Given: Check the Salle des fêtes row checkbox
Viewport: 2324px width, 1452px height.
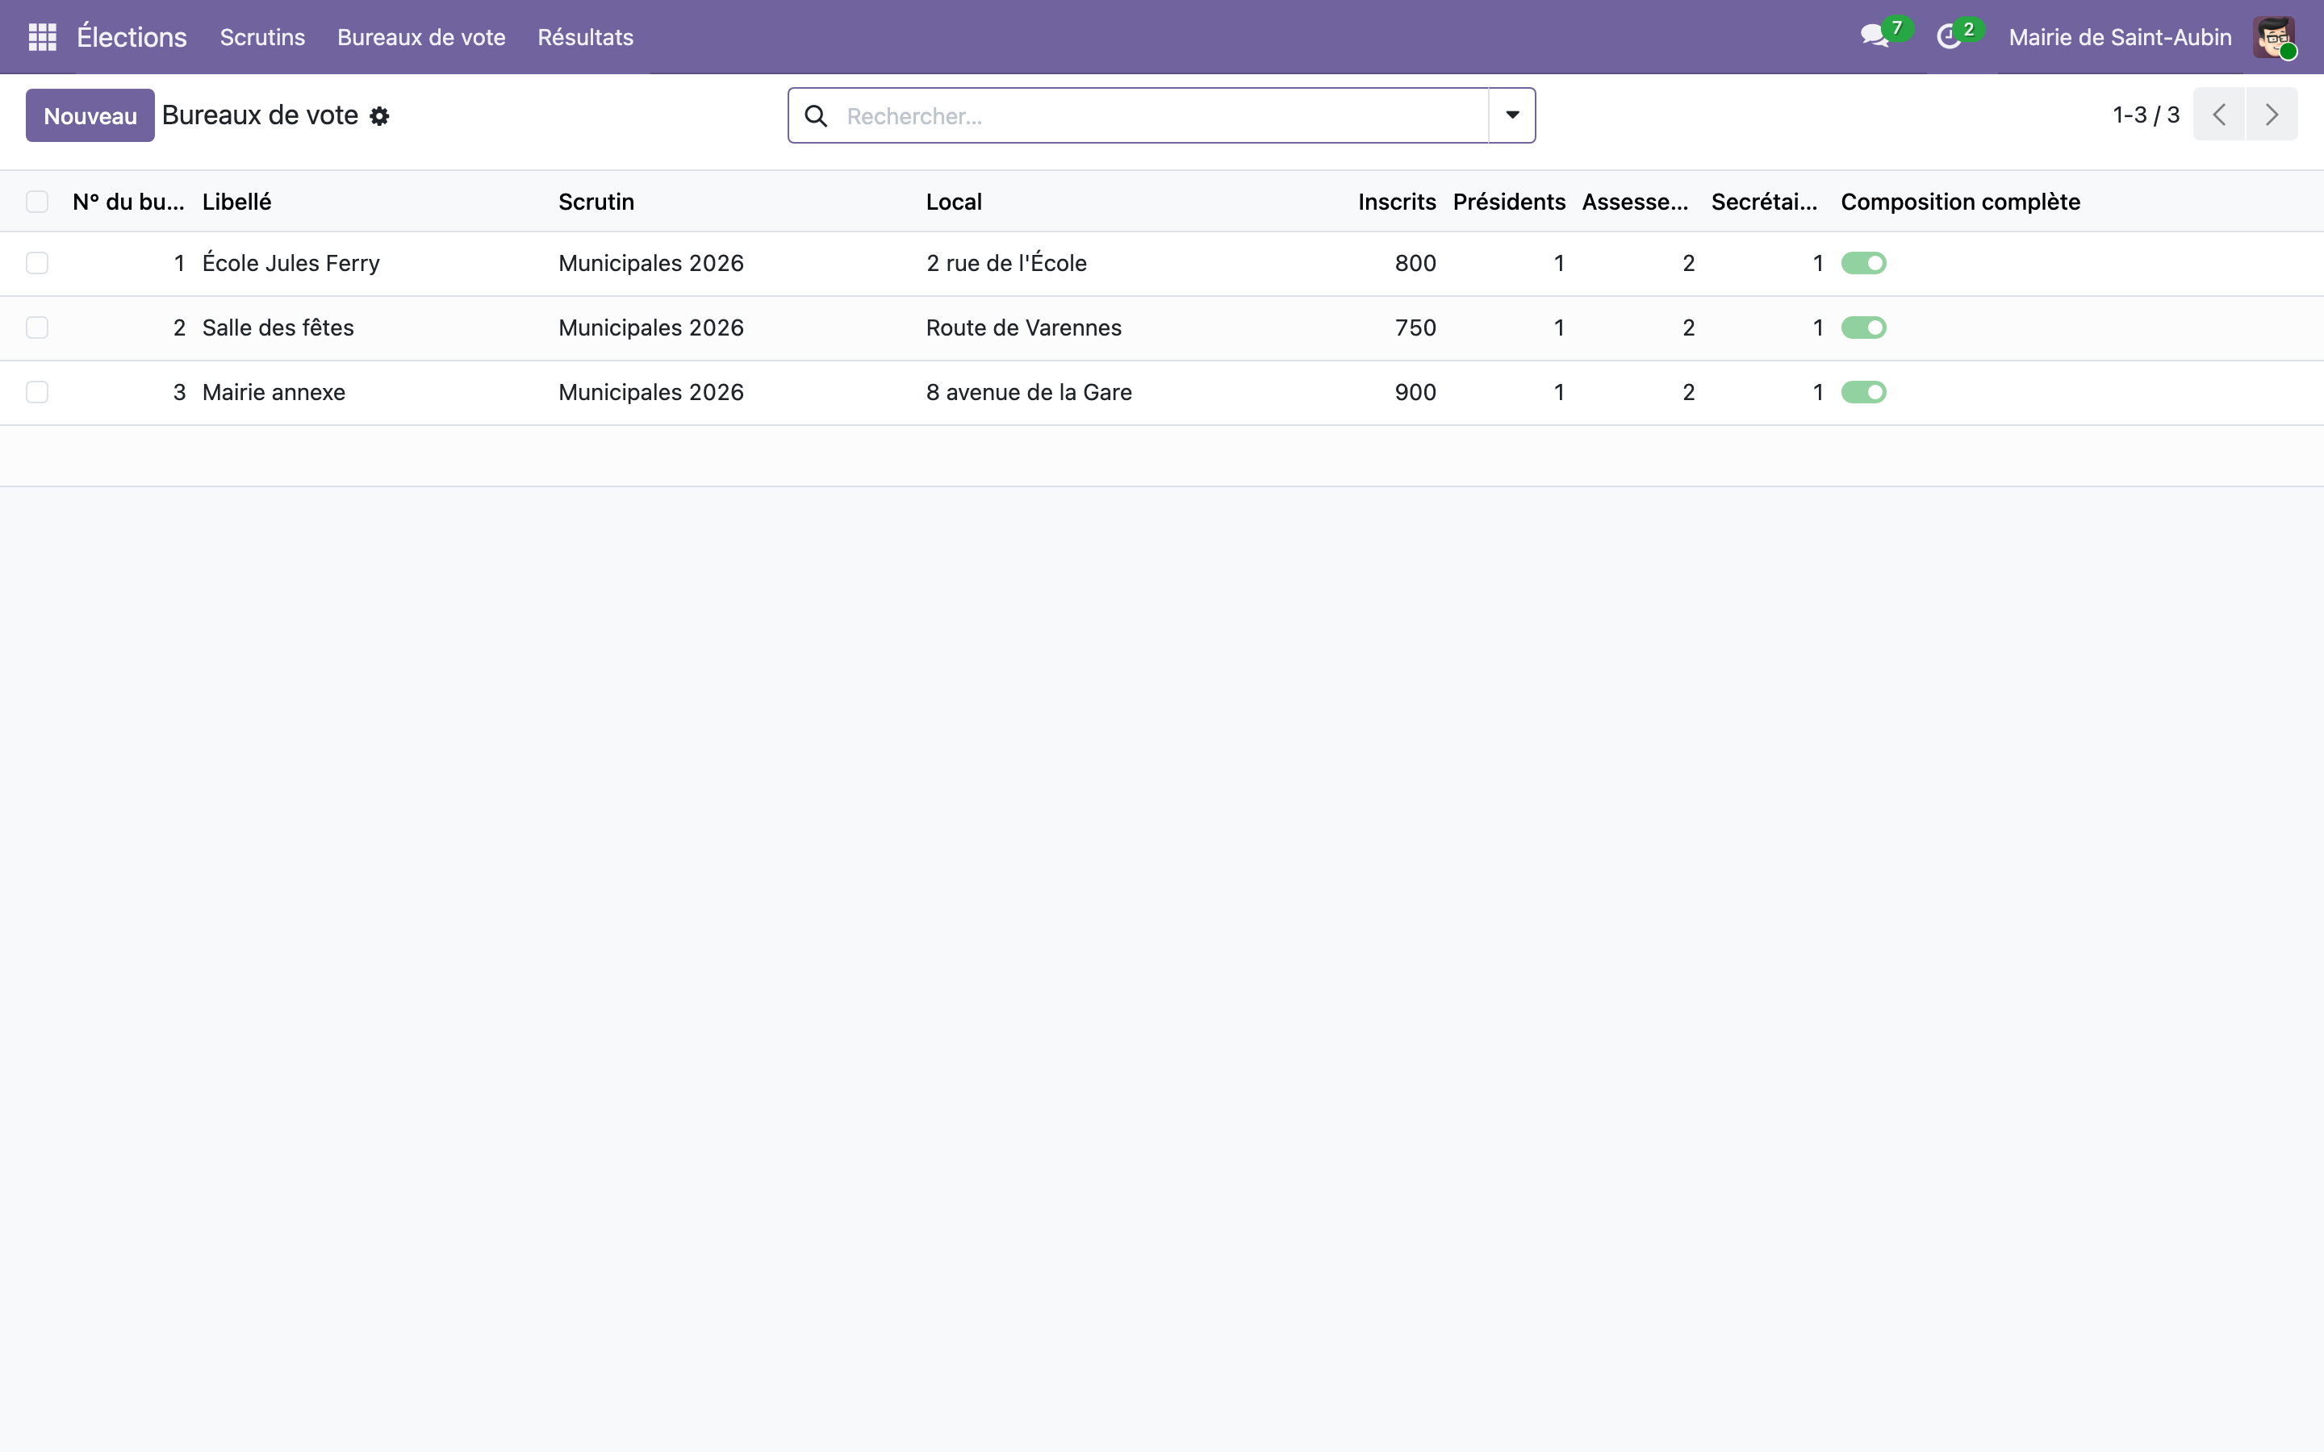Looking at the screenshot, I should (x=36, y=328).
